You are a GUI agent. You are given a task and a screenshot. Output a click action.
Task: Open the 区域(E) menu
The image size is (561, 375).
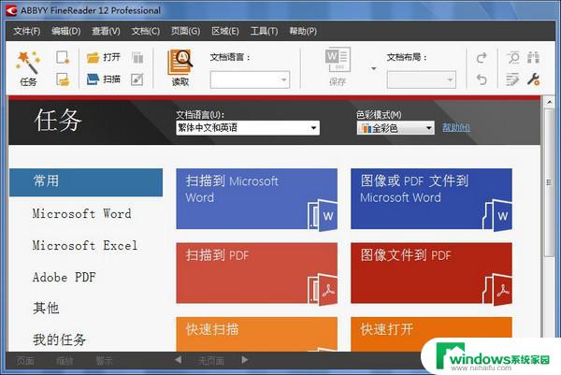point(225,31)
